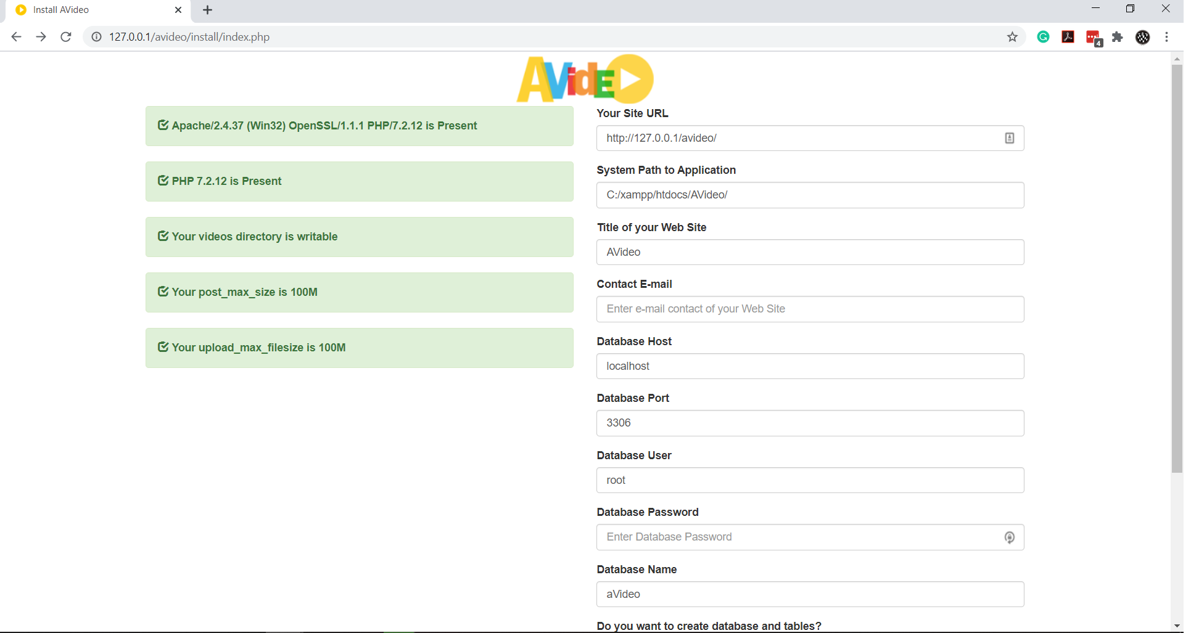Click the autofill icon in Site URL field

coord(1010,138)
